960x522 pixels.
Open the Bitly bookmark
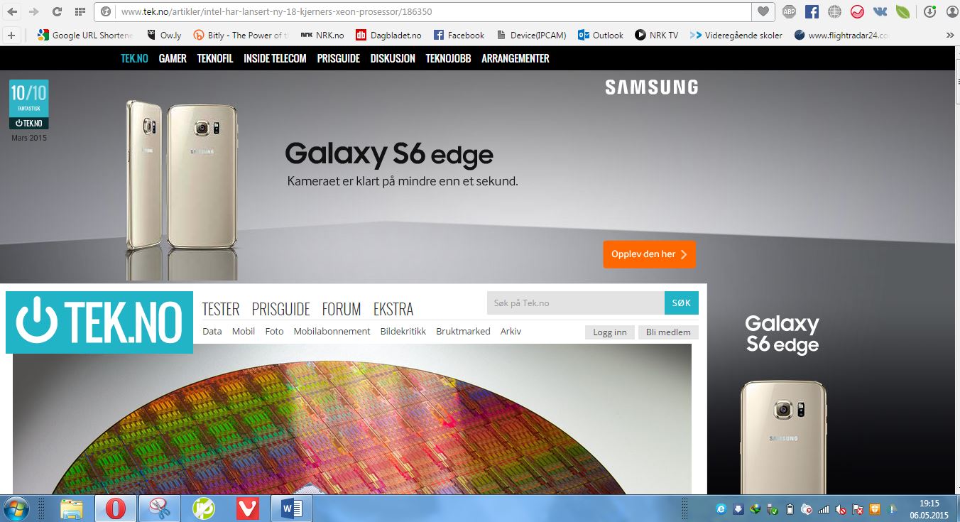point(241,35)
